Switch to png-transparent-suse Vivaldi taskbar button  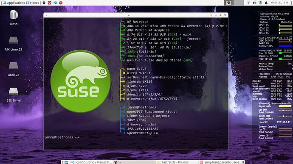tap(221, 162)
